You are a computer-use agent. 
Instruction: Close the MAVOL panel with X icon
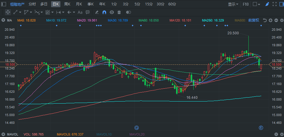point(276,134)
